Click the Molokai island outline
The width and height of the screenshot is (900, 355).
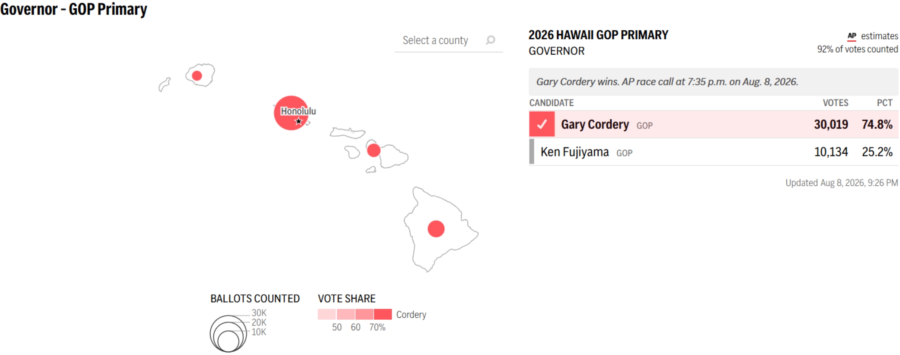coord(348,133)
